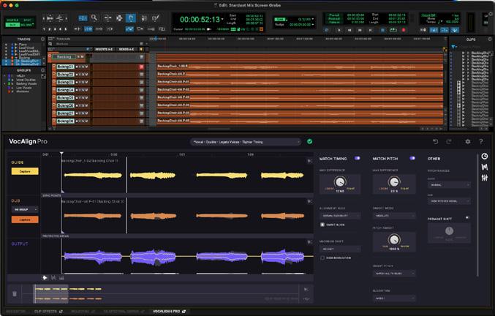Click the green preset checkmark icon
The image size is (495, 316).
[310, 141]
